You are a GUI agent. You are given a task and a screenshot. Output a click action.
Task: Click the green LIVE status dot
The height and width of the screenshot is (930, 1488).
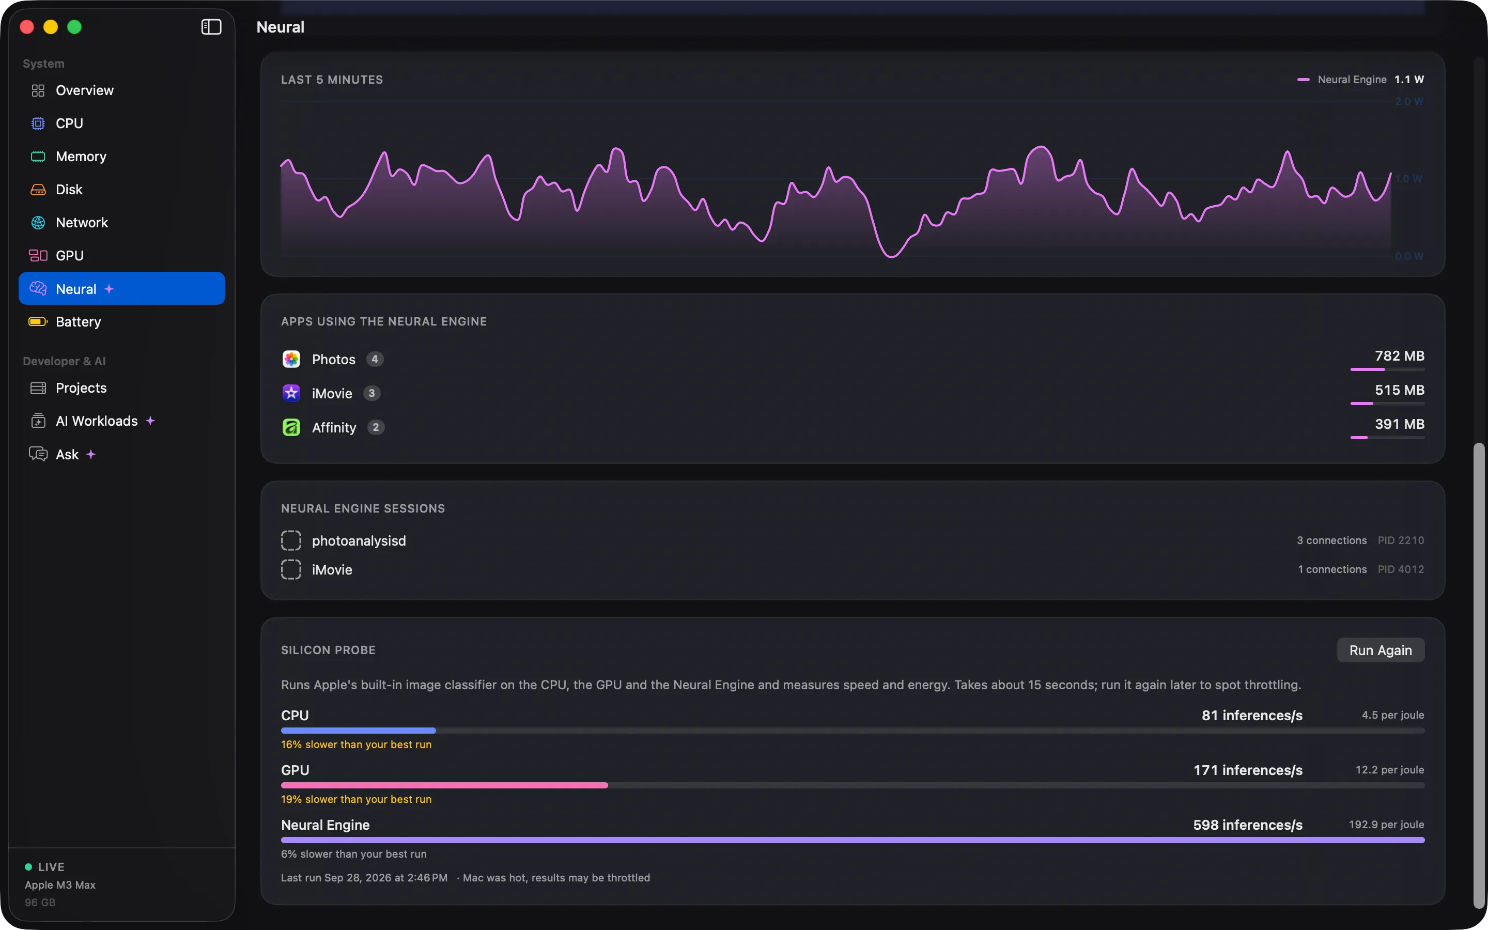pyautogui.click(x=28, y=867)
